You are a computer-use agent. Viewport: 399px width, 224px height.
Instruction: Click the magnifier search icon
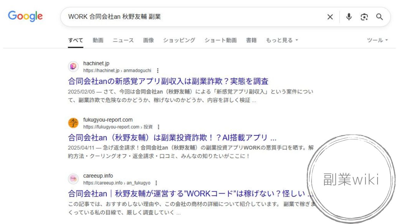tap(379, 17)
